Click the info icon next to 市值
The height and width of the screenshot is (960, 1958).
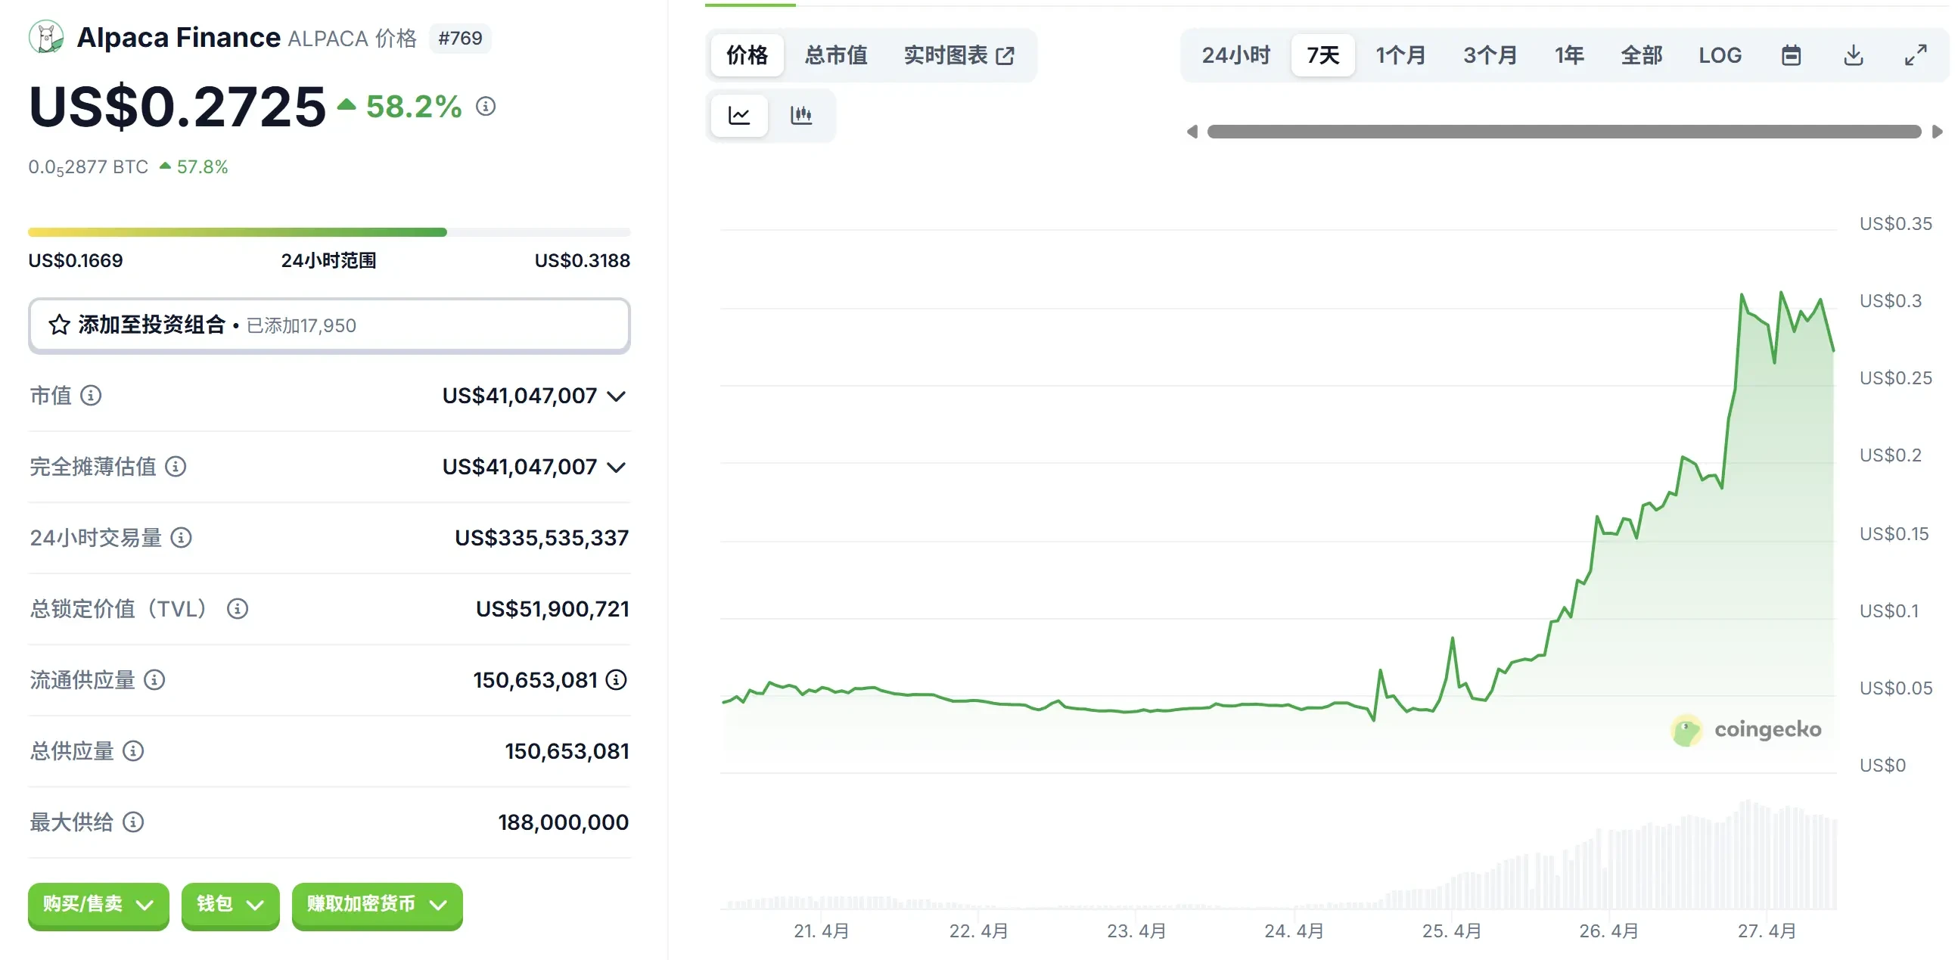tap(92, 396)
